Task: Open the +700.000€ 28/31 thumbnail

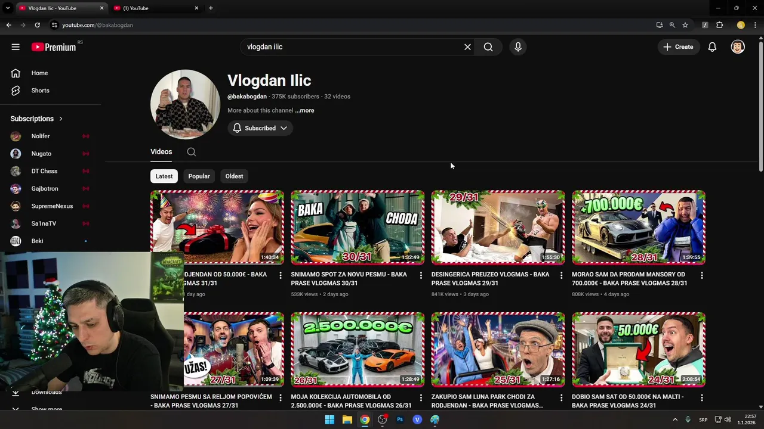Action: (639, 227)
